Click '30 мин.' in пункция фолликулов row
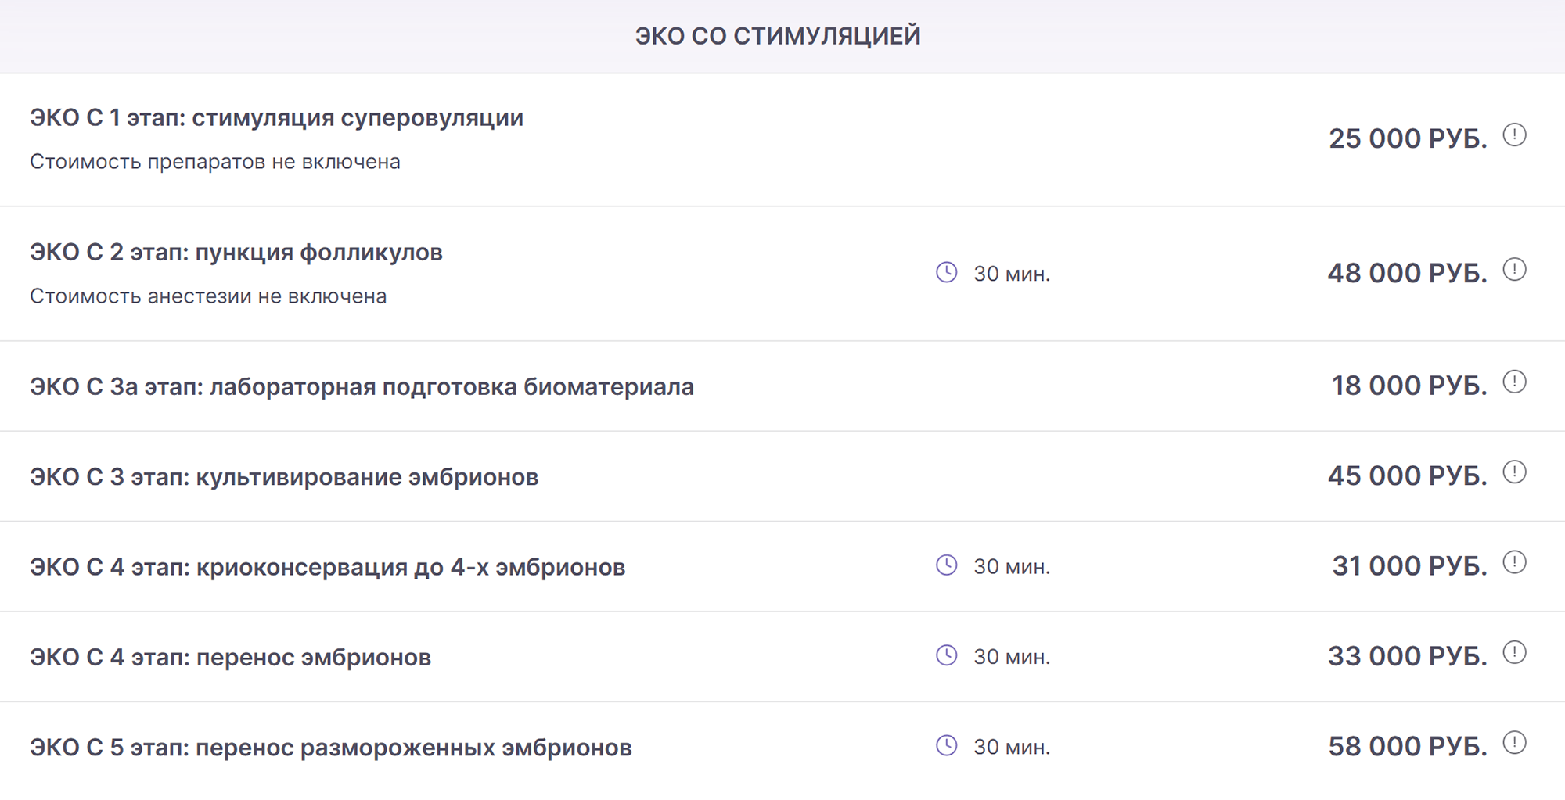 pos(1012,274)
